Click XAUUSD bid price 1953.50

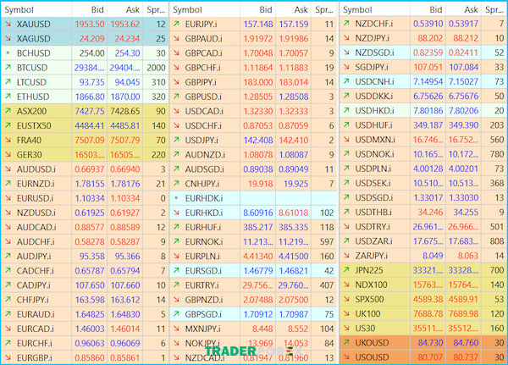pos(90,25)
